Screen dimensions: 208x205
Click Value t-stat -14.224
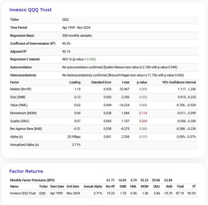tap(124, 105)
